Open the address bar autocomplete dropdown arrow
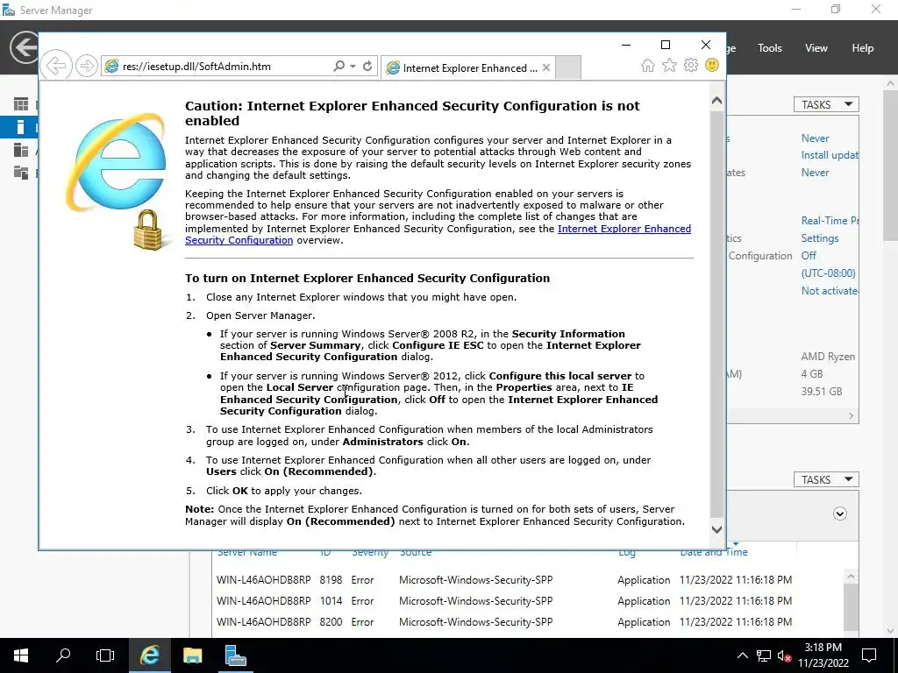Image resolution: width=898 pixels, height=673 pixels. [353, 67]
